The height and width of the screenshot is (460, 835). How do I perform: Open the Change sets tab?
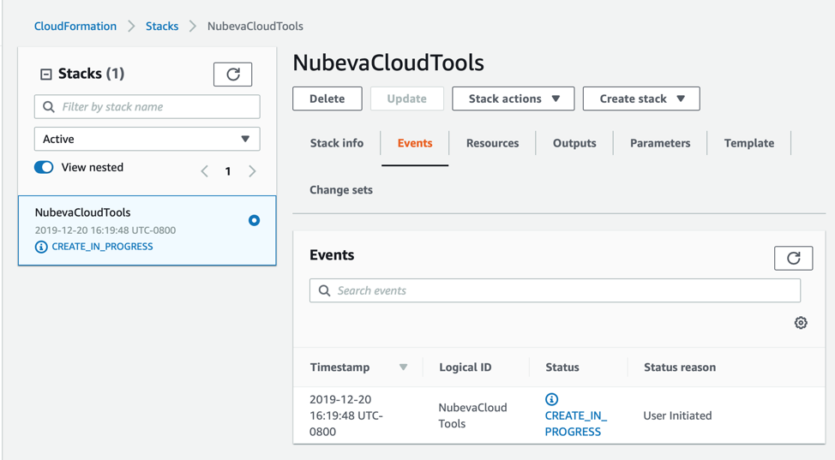(341, 190)
